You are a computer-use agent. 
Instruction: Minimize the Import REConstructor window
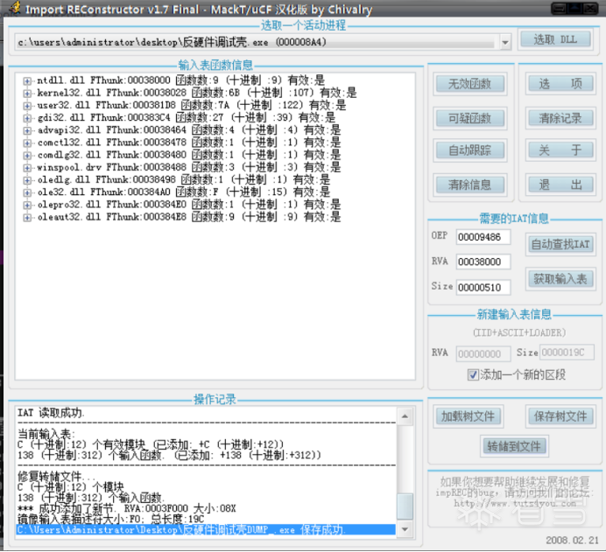click(559, 8)
